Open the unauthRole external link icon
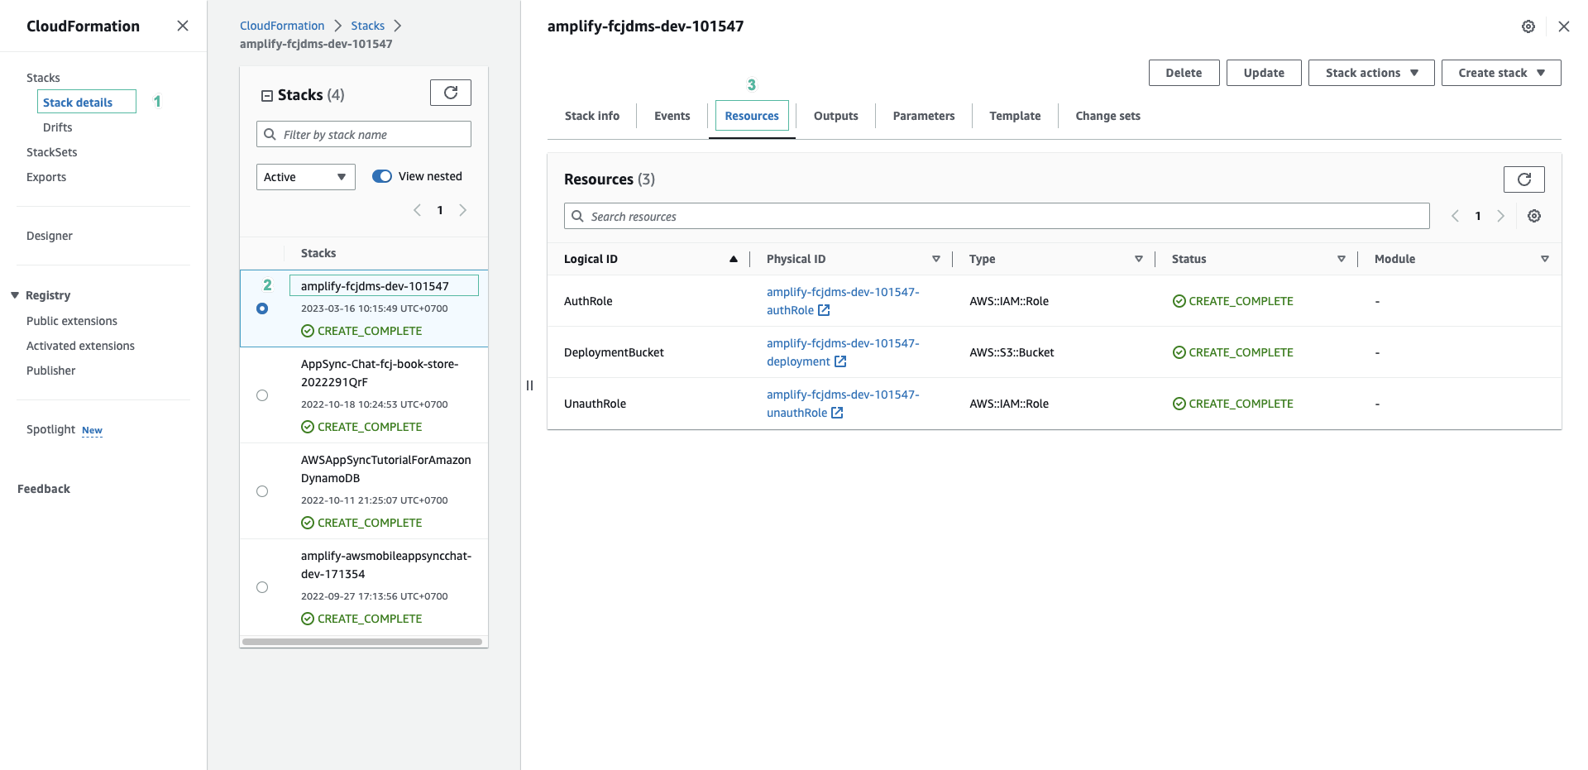 click(837, 413)
